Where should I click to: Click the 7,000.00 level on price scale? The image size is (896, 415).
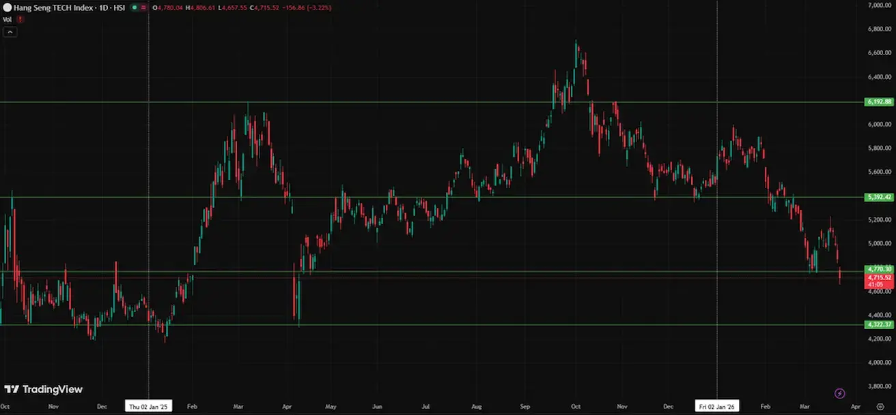880,5
